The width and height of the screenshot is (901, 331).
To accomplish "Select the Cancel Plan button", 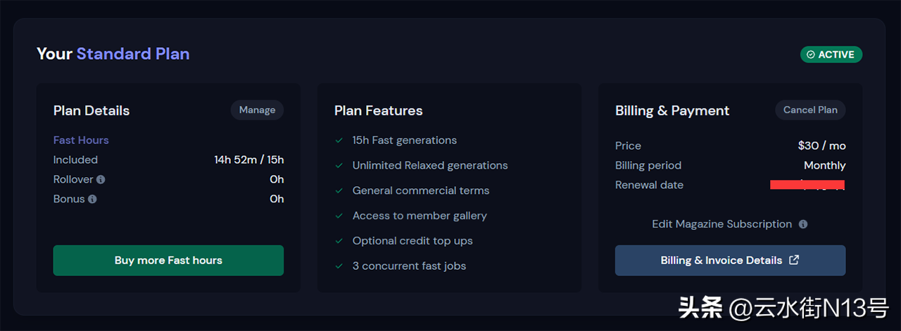I will (x=810, y=110).
